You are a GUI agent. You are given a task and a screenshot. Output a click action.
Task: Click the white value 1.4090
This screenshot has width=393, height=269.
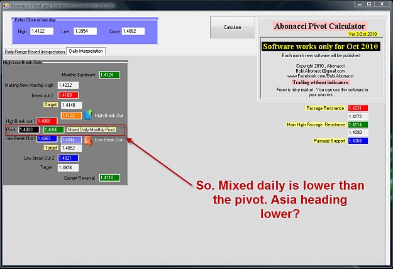[358, 132]
